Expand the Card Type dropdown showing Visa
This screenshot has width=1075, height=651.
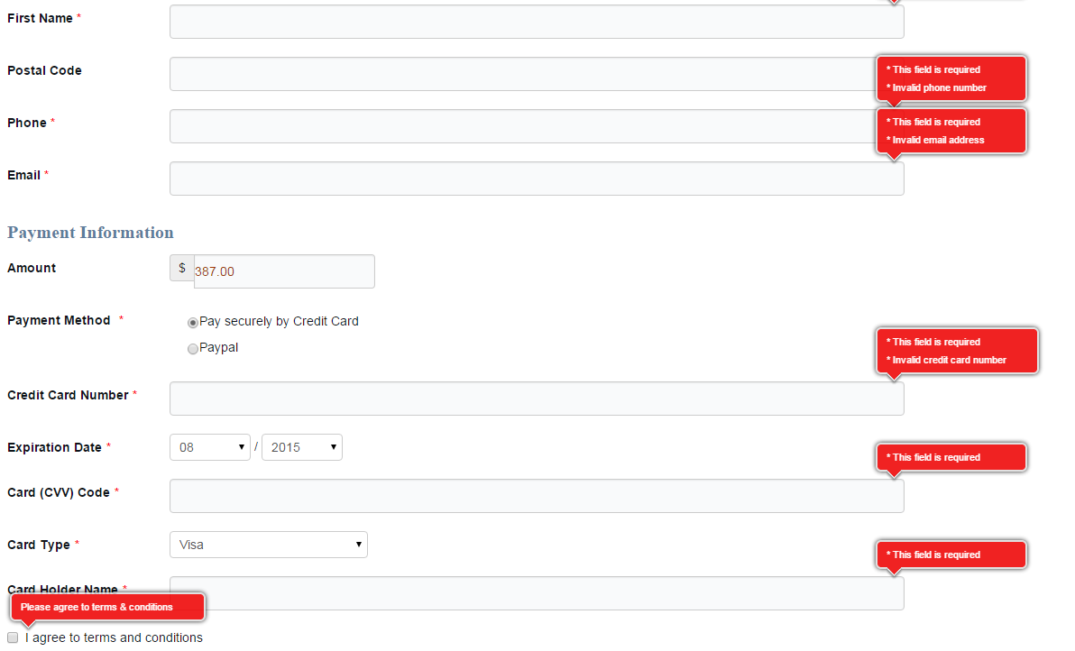point(269,545)
